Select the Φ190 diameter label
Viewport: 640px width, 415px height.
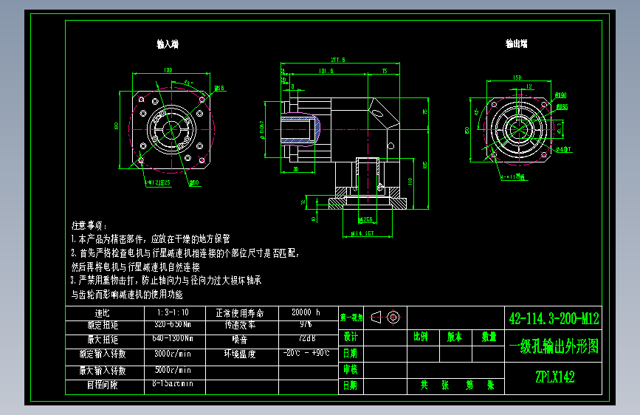pos(561,95)
